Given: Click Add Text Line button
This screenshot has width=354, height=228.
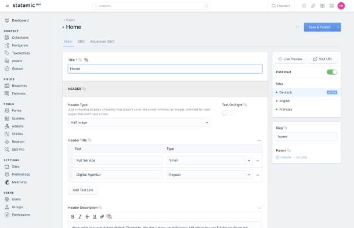Looking at the screenshot, I should point(83,190).
